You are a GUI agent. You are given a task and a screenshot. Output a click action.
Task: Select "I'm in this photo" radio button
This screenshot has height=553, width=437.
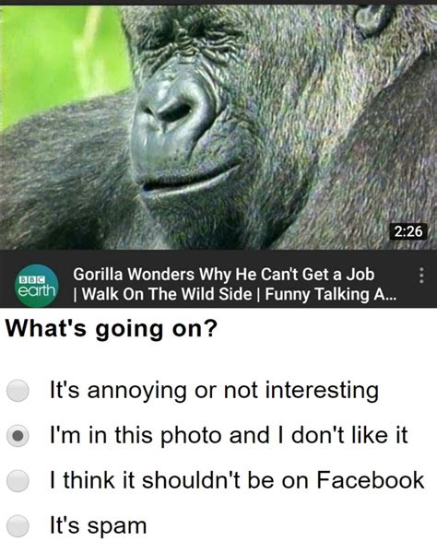pos(18,436)
